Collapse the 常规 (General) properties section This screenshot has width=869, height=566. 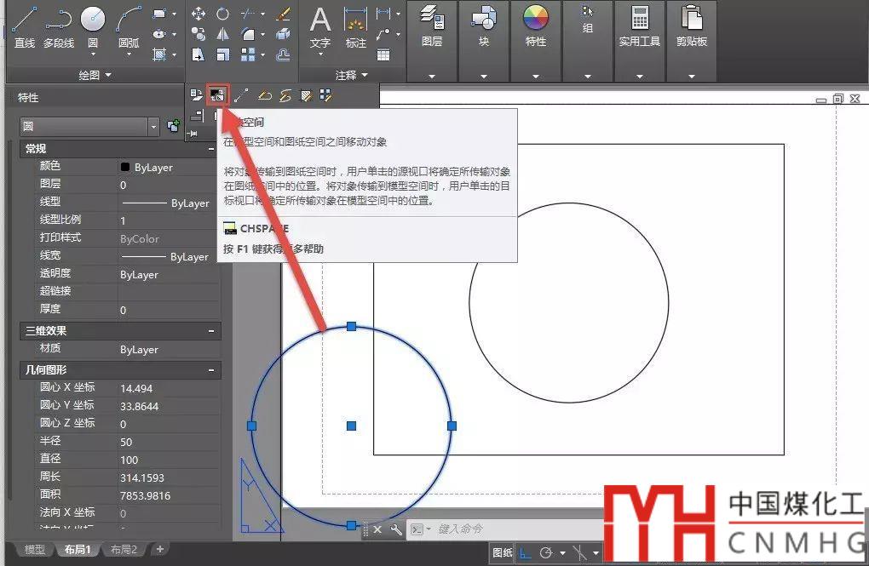tap(211, 149)
